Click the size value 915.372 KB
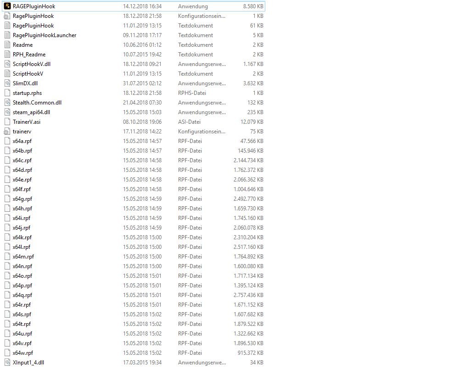The width and height of the screenshot is (459, 369). click(250, 353)
